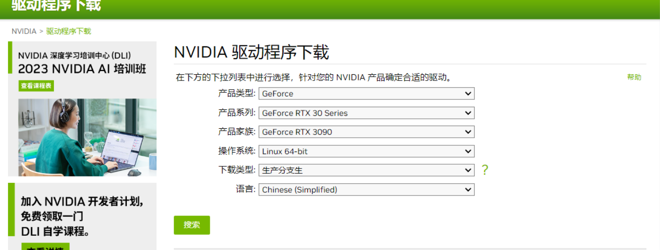Click the green header title 驱动程序下载
Screen dimensions: 660x250
56,6
